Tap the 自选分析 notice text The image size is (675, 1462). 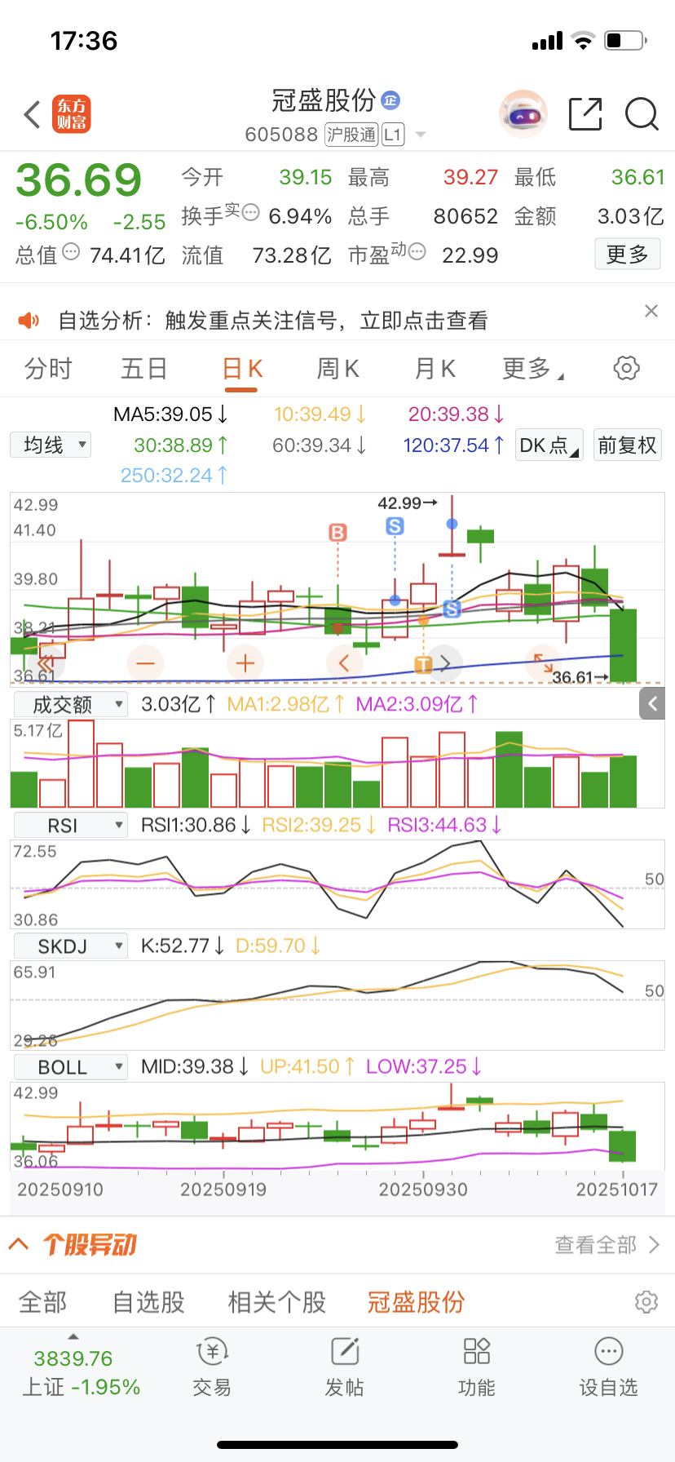(x=273, y=321)
